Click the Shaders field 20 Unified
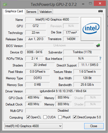This screenshot has width=108, height=133. 40,65
